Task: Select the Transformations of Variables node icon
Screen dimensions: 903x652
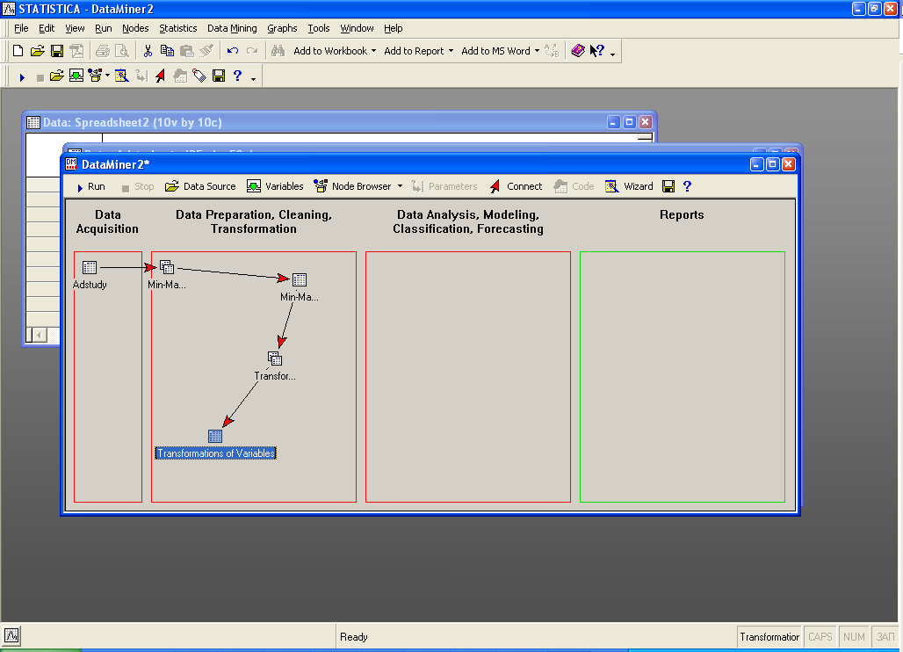Action: point(215,436)
